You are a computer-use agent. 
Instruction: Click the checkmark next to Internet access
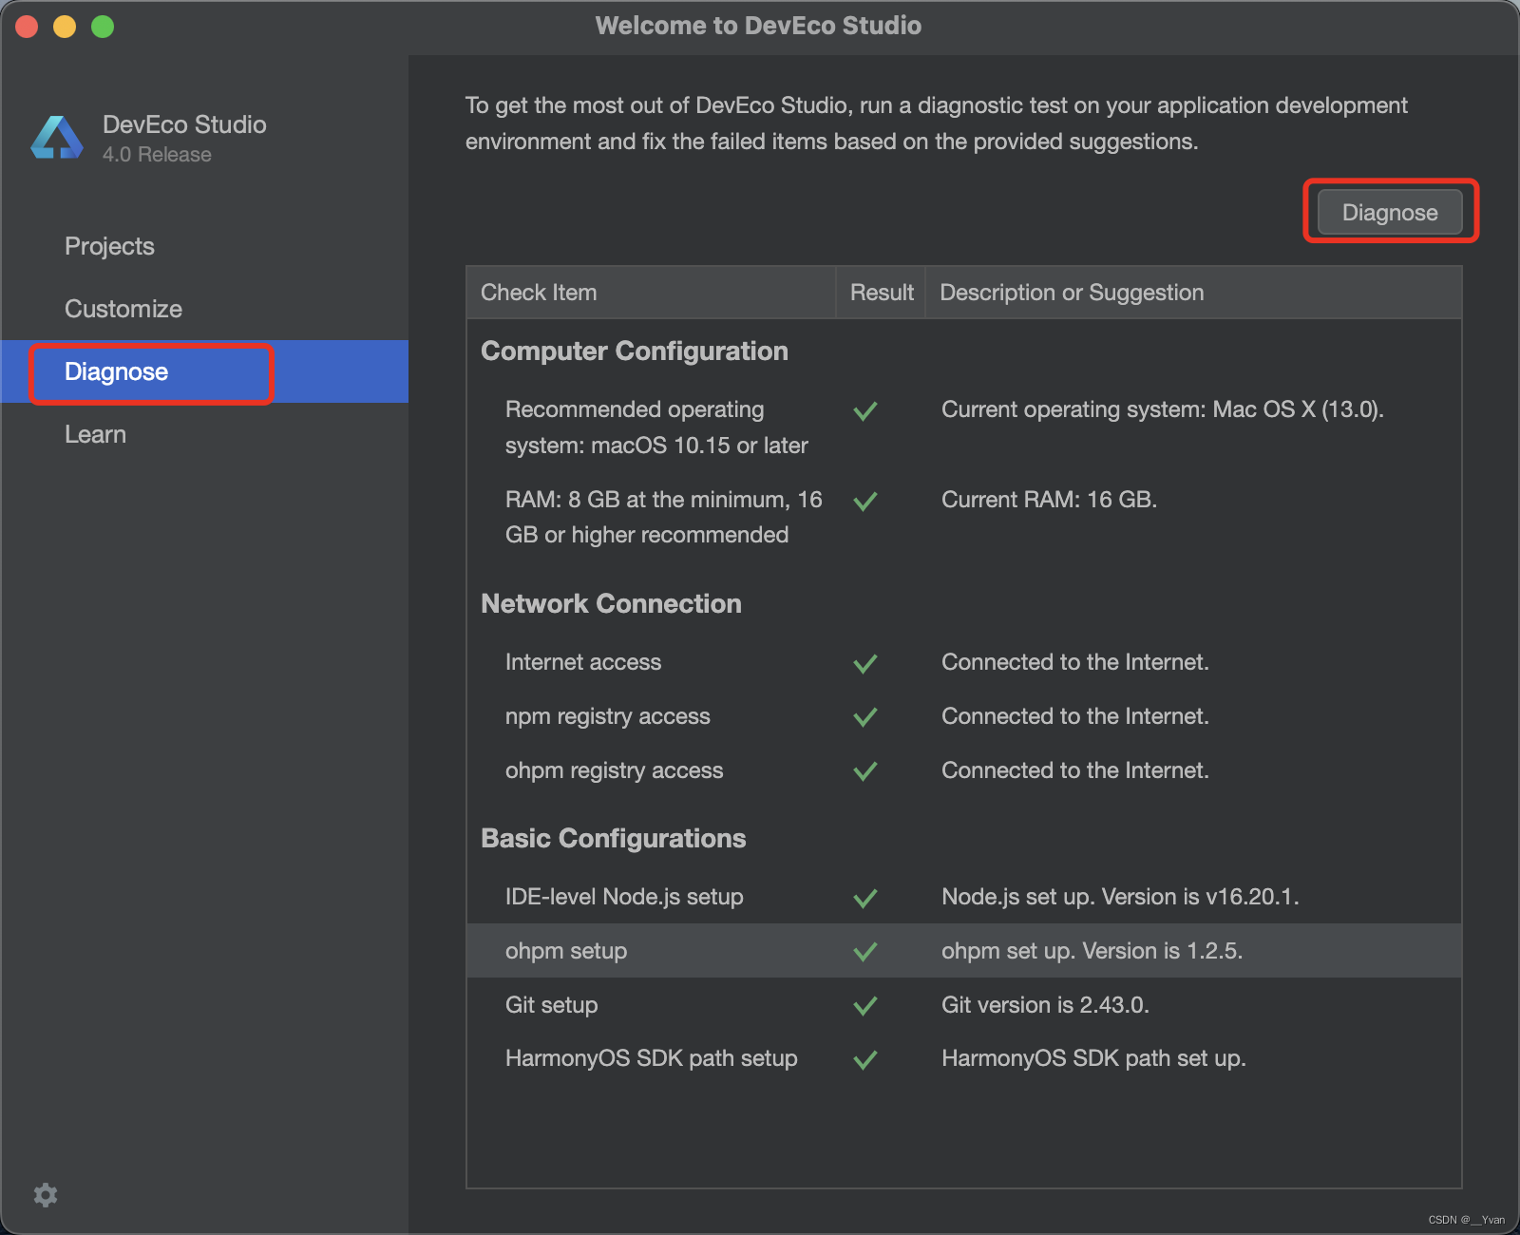[x=865, y=663]
